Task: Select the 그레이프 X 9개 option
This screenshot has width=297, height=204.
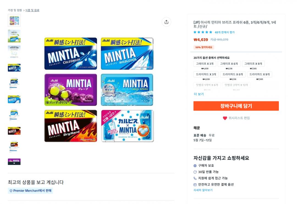Action: 253,64
